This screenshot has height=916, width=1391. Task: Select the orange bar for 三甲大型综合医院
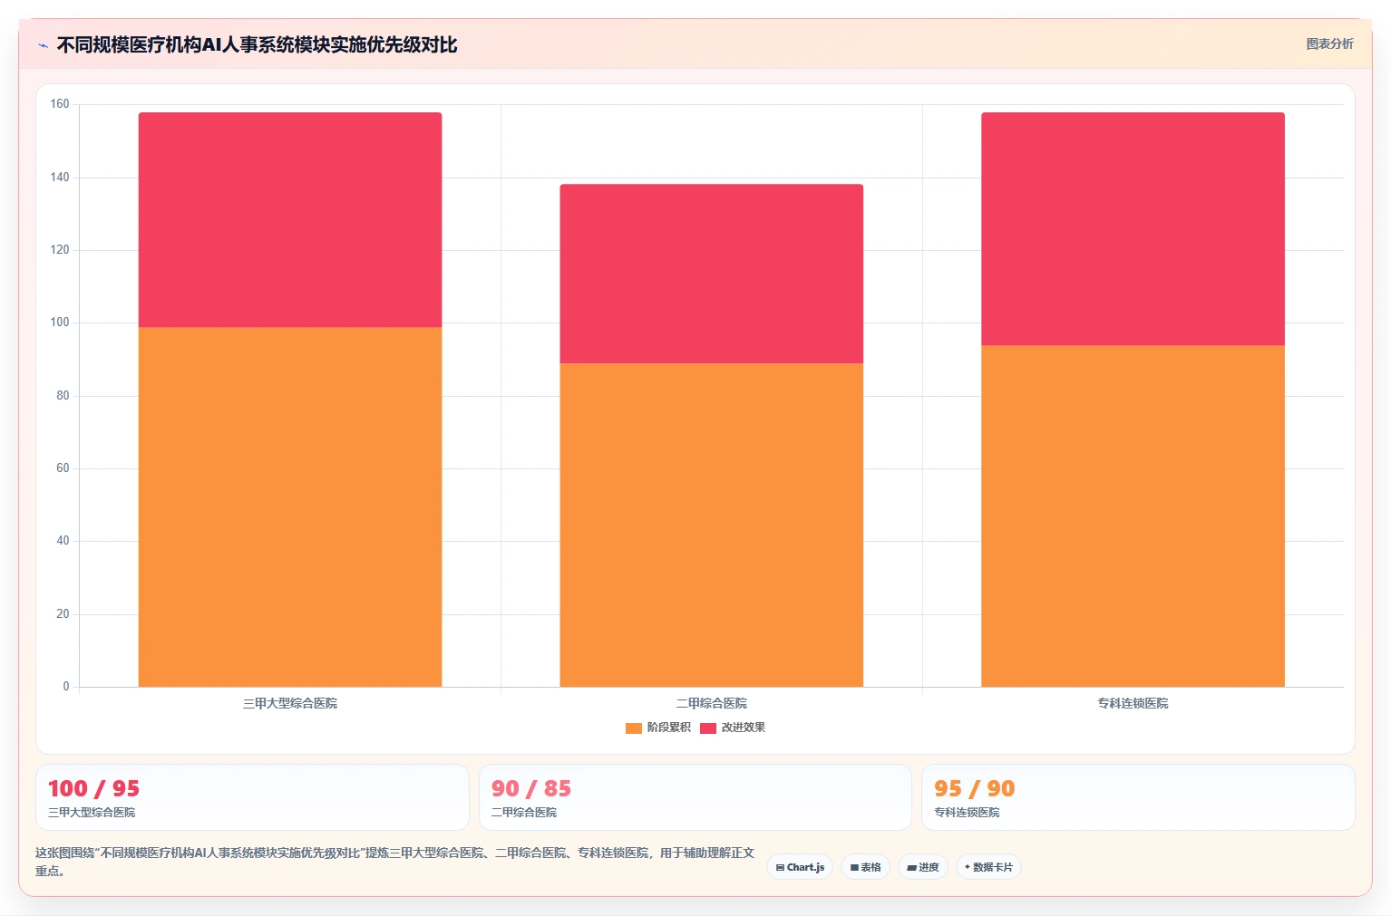[290, 506]
